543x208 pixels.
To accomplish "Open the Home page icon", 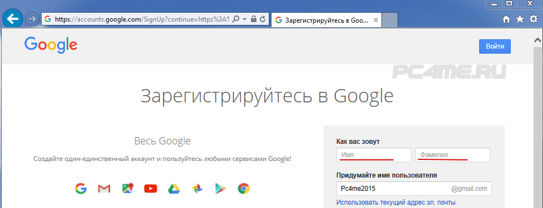I will 506,20.
